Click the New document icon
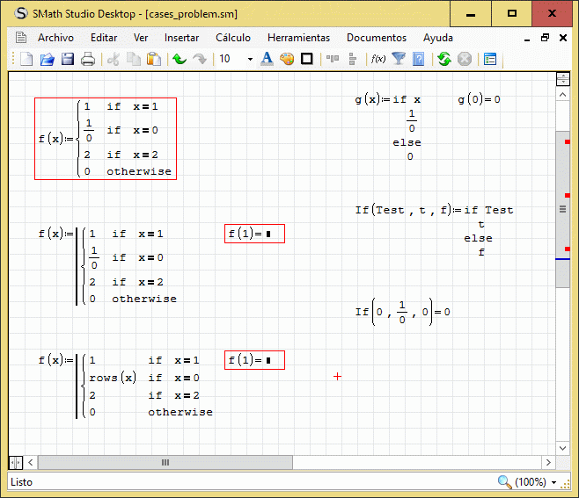 pos(26,59)
